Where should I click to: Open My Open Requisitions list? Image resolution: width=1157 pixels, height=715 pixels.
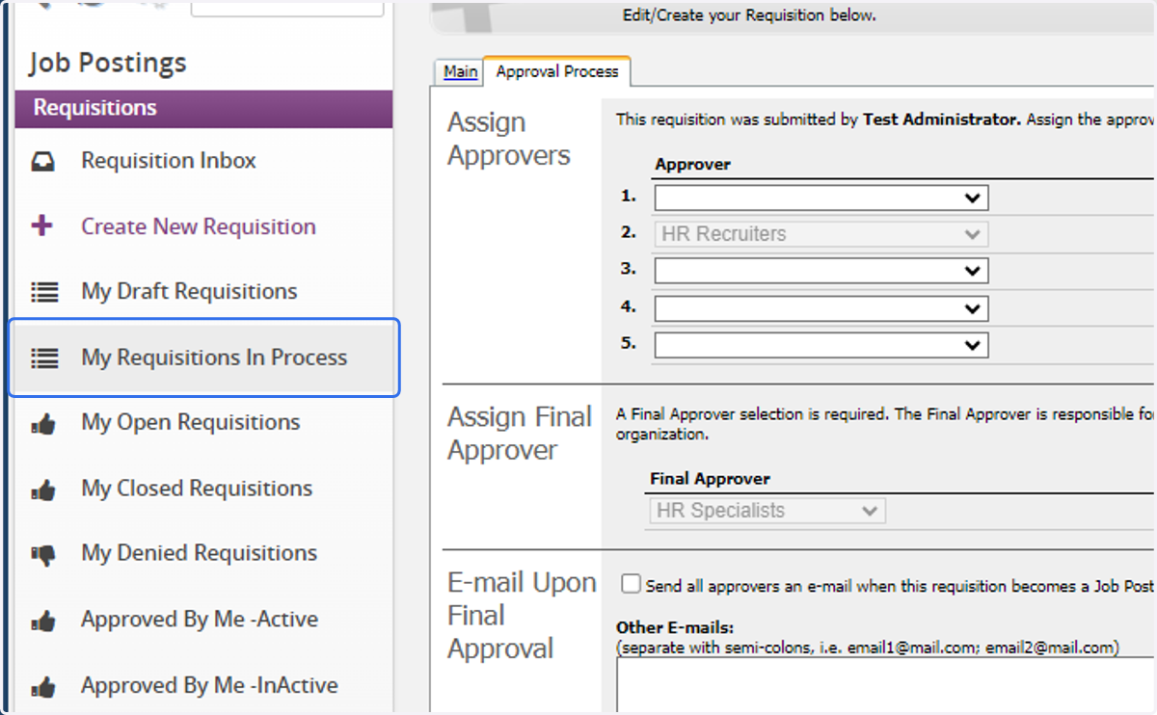(191, 422)
